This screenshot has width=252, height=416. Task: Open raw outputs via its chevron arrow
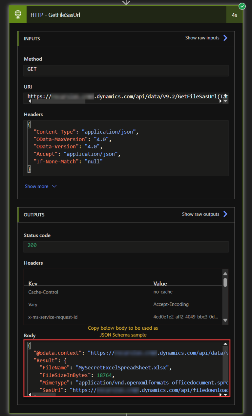pos(225,214)
